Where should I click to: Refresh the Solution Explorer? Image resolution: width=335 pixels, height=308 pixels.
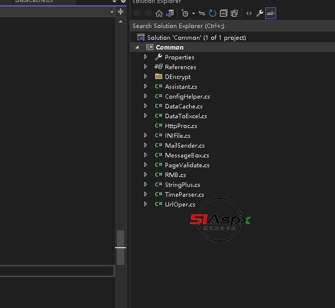pos(213,13)
